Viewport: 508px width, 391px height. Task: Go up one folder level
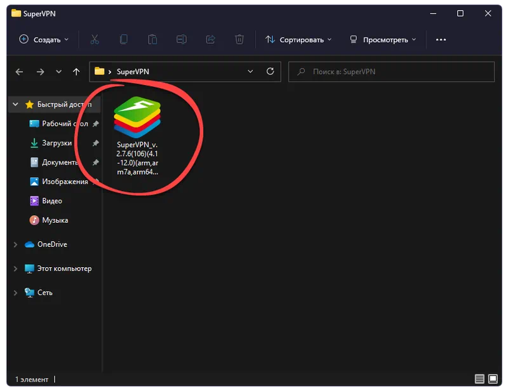point(76,72)
